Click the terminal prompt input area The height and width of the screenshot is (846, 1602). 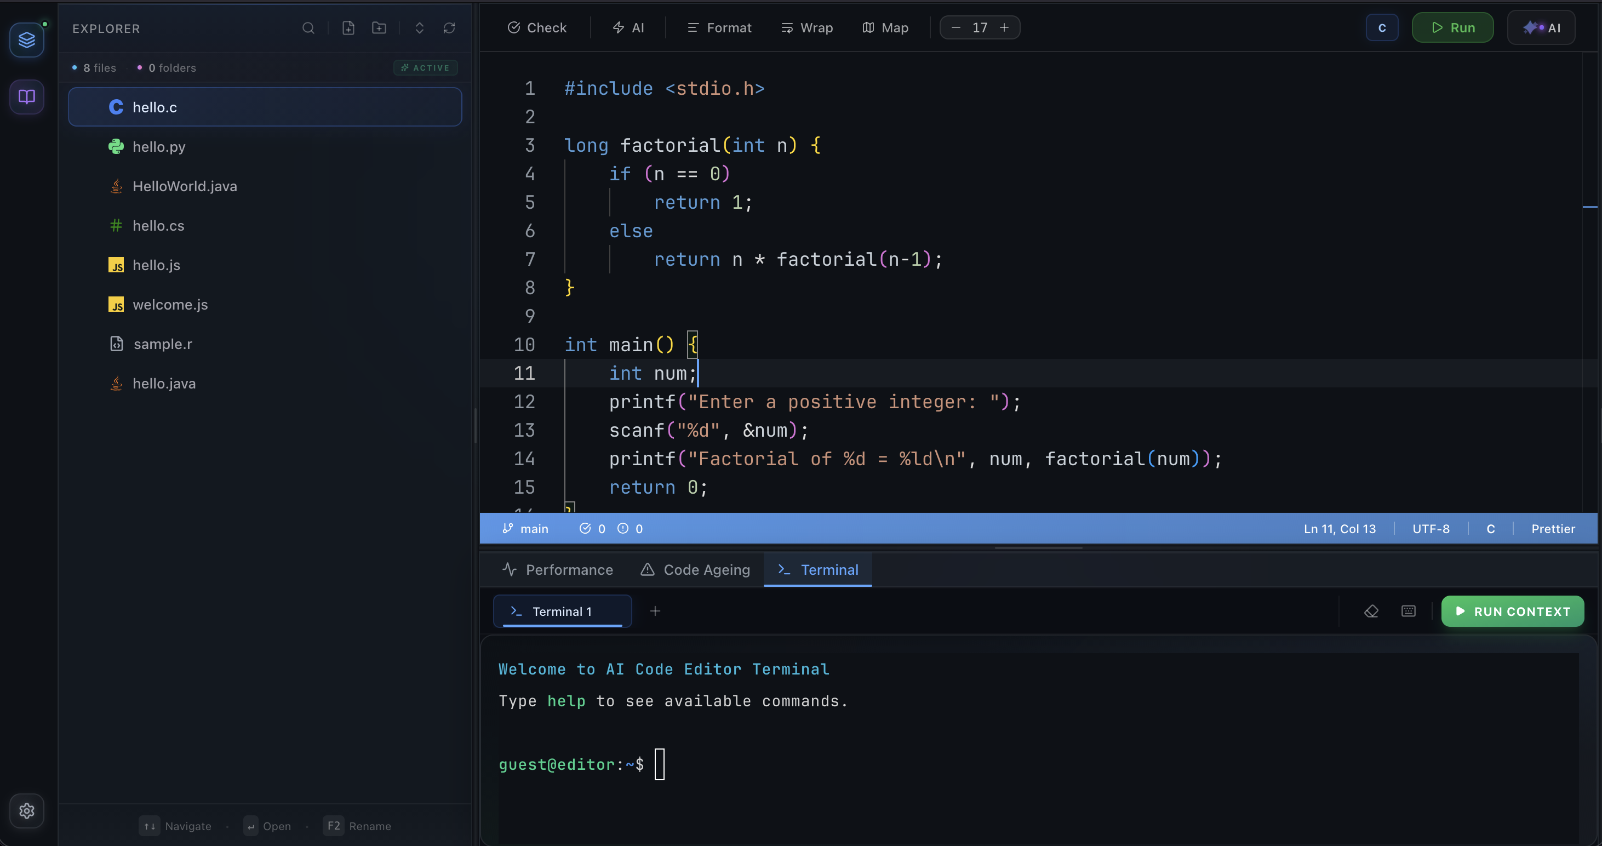tap(660, 764)
